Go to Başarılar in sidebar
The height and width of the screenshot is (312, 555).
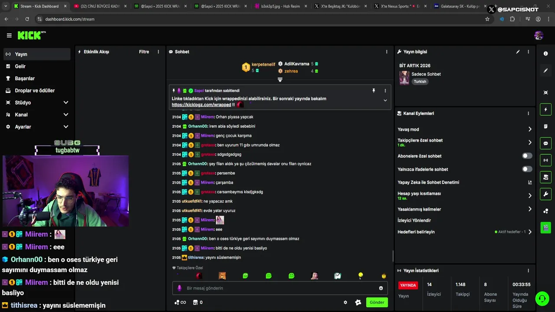[x=37, y=78]
